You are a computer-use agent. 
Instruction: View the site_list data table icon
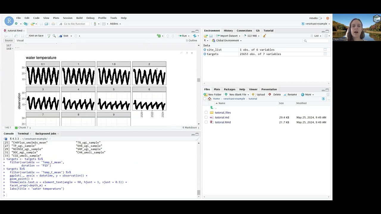click(x=325, y=50)
